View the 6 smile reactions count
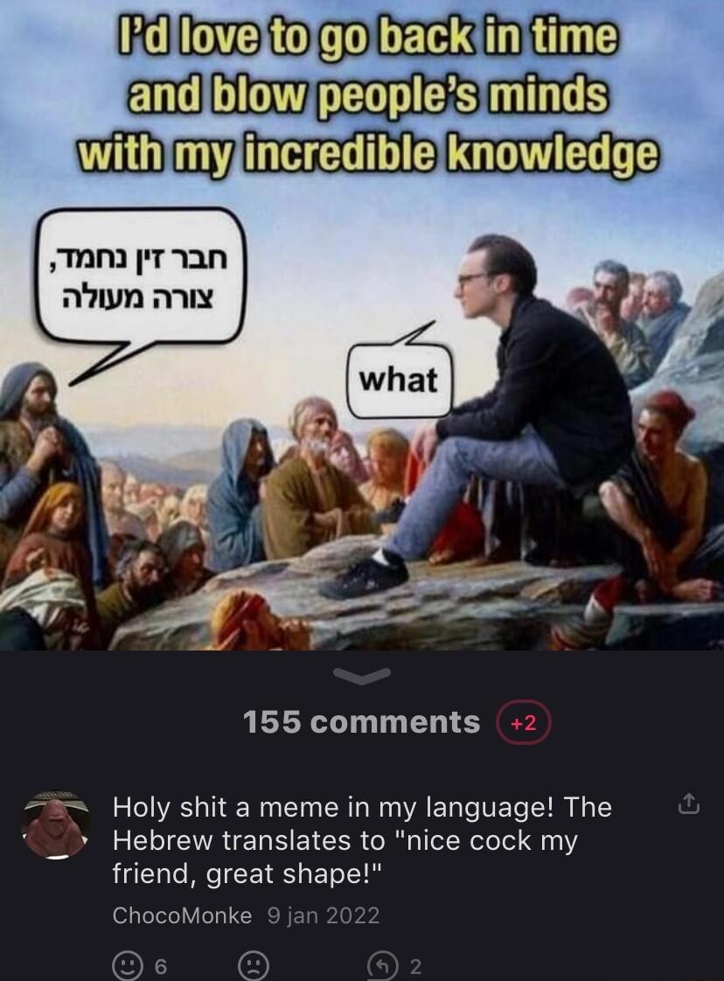Viewport: 724px width, 981px height. click(x=160, y=967)
